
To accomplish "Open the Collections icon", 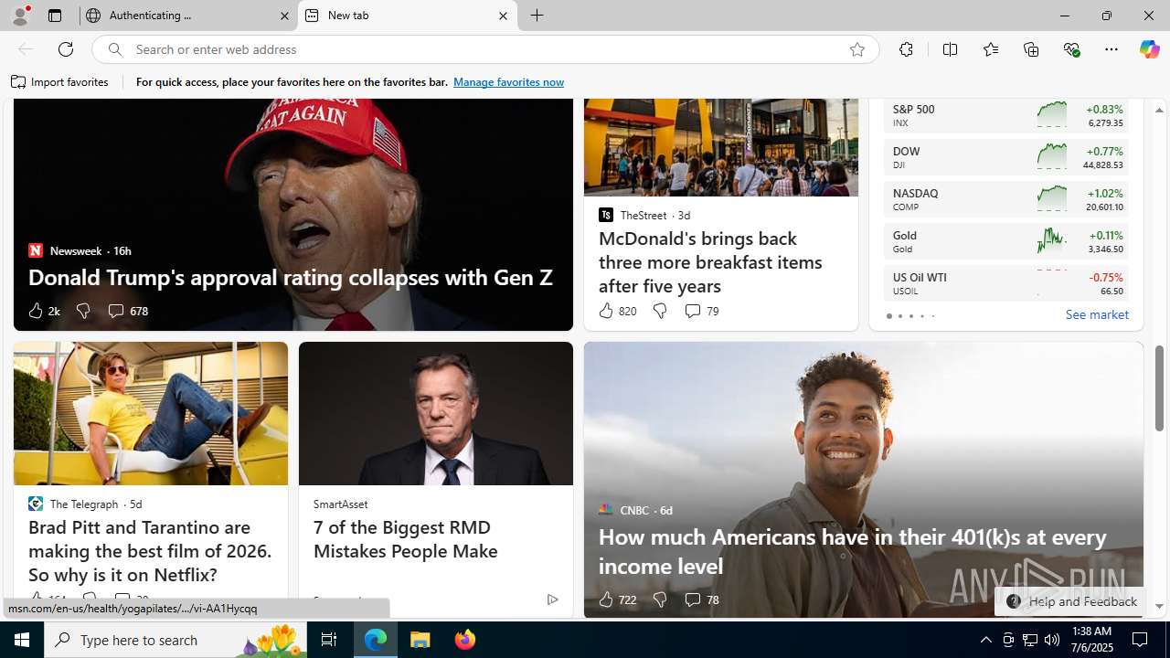I will pos(1031,49).
